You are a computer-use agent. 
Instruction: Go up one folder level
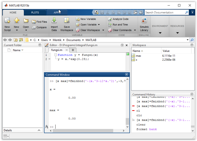15,40
